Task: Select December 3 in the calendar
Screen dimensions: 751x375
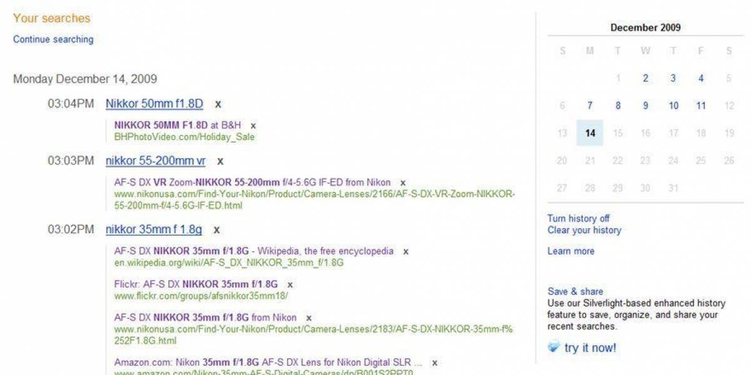Action: 673,78
